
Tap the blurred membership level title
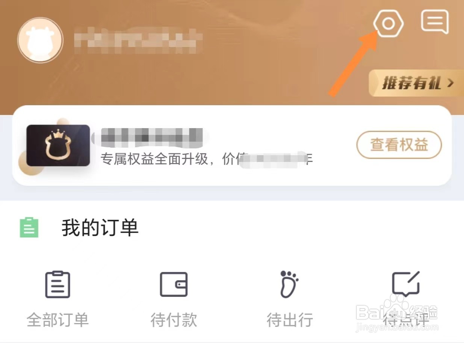click(x=152, y=137)
